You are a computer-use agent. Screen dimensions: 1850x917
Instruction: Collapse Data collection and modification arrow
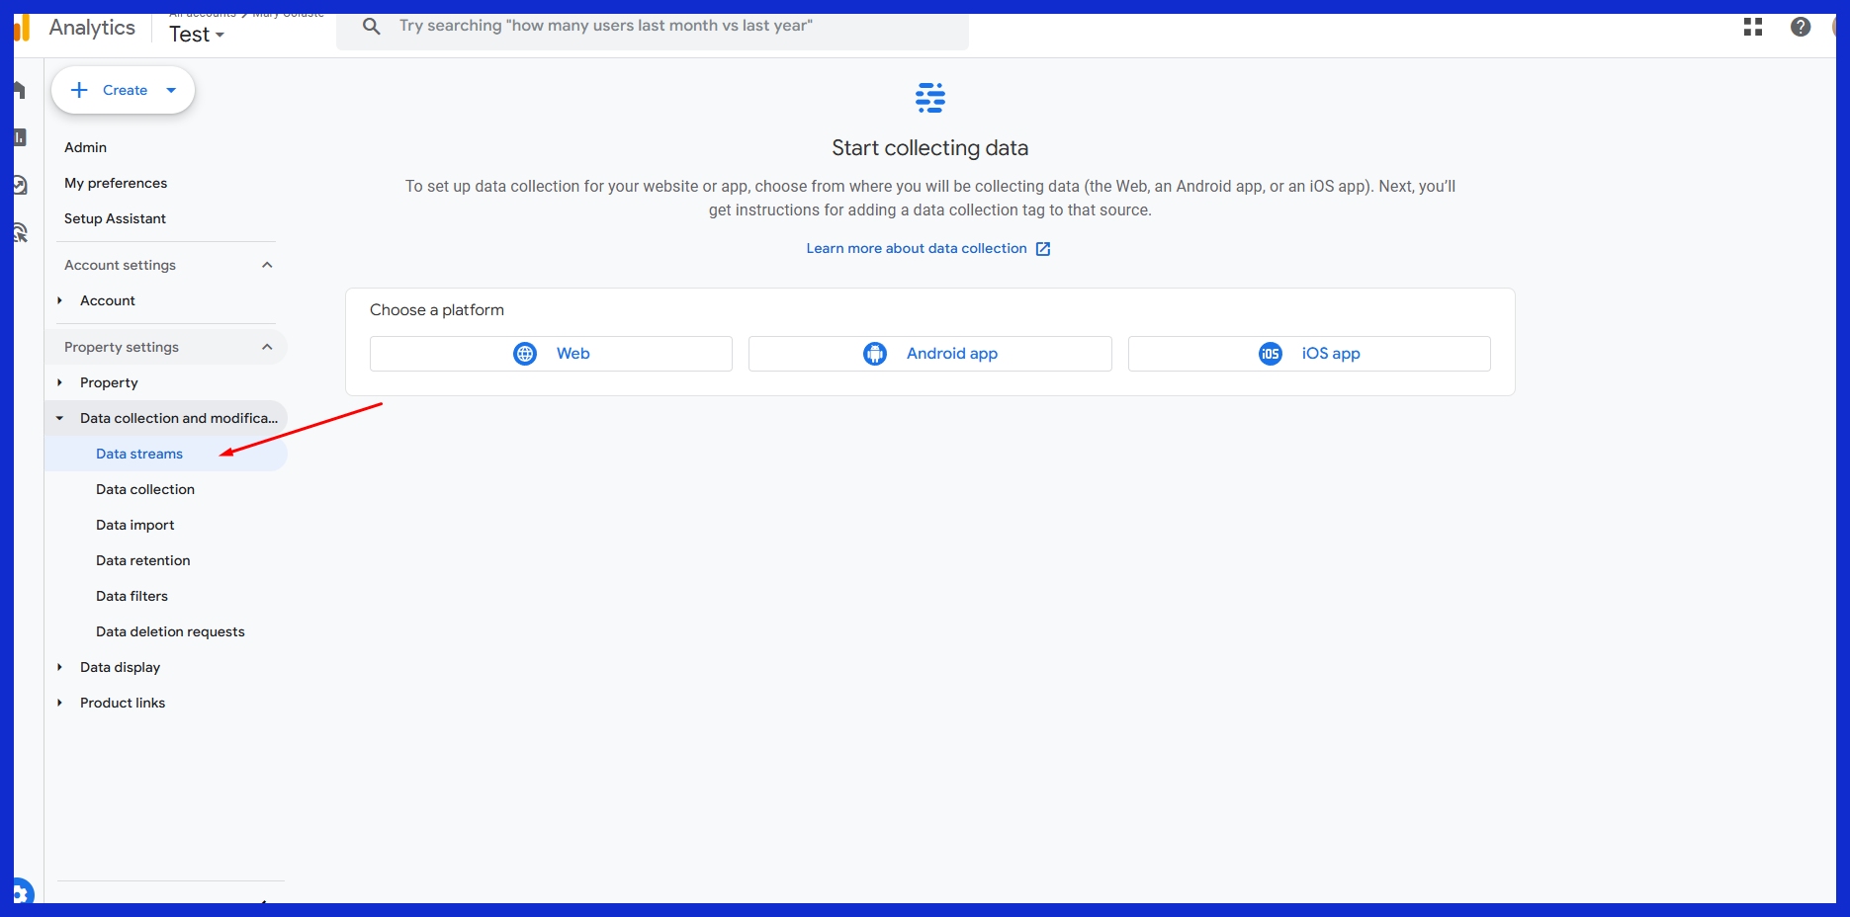[59, 418]
